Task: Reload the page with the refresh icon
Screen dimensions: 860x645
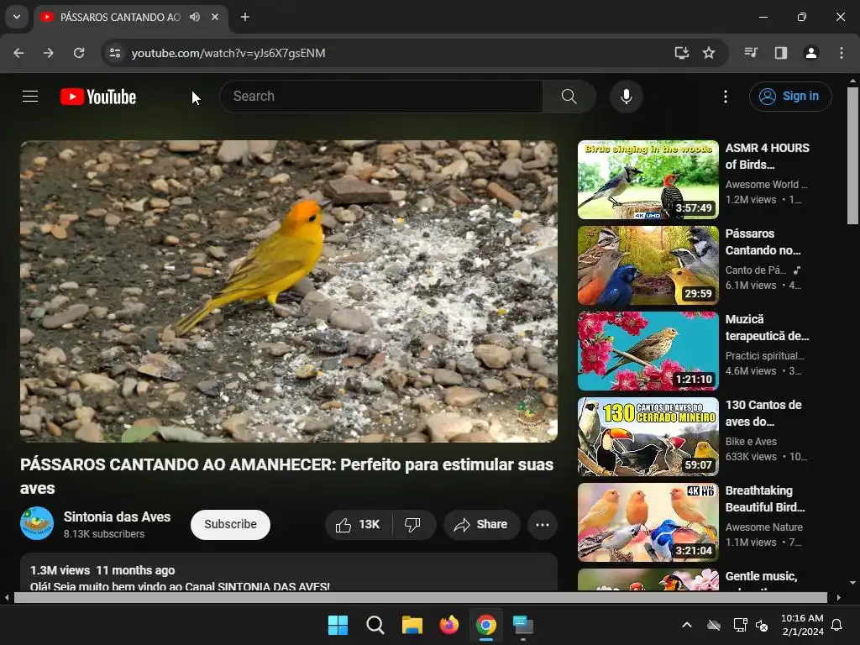Action: coord(79,53)
